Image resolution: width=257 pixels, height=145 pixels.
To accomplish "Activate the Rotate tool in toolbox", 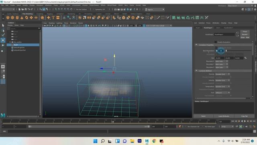I will [x=3, y=46].
